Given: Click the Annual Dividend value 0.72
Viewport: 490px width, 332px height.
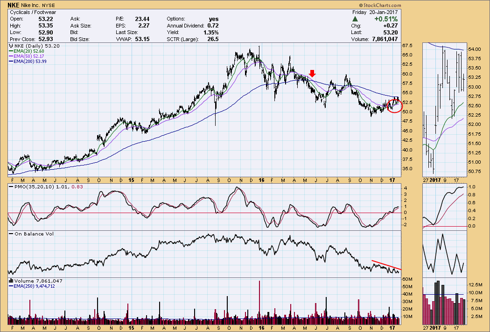Looking at the screenshot, I should pyautogui.click(x=213, y=26).
